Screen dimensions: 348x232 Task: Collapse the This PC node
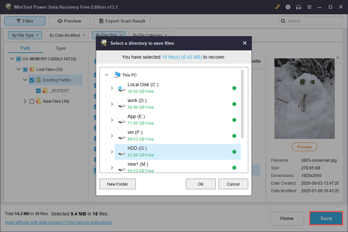[x=107, y=75]
